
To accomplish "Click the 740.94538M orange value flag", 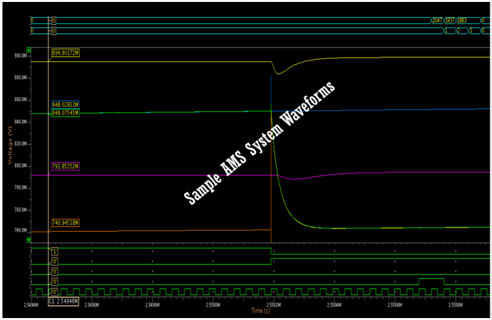I will pos(65,223).
